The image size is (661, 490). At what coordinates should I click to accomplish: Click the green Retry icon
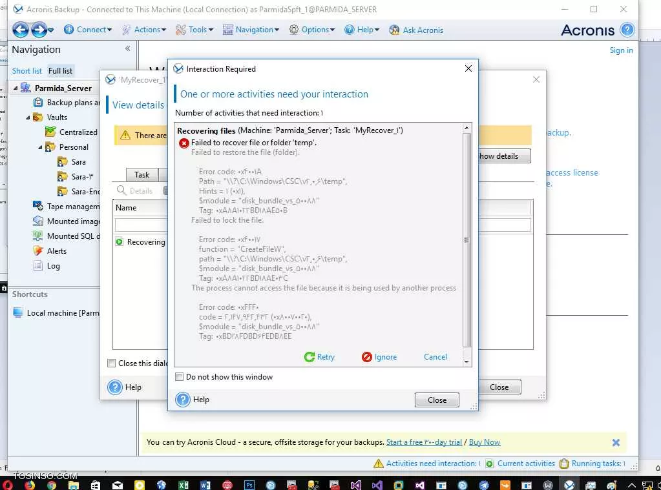click(x=309, y=357)
